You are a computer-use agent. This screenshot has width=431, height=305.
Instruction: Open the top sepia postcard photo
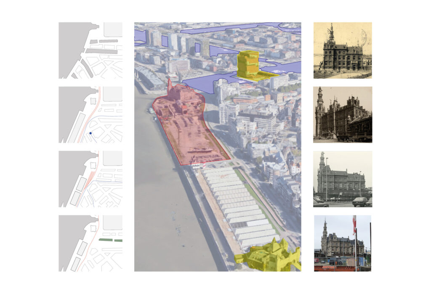pos(343,51)
